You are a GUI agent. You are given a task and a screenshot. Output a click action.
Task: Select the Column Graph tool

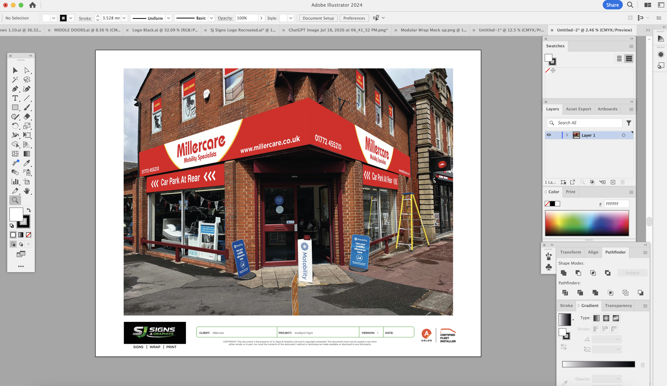(x=15, y=182)
